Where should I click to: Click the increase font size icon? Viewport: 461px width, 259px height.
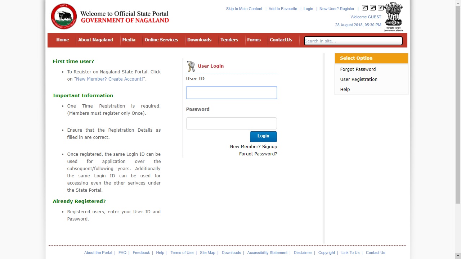click(364, 8)
